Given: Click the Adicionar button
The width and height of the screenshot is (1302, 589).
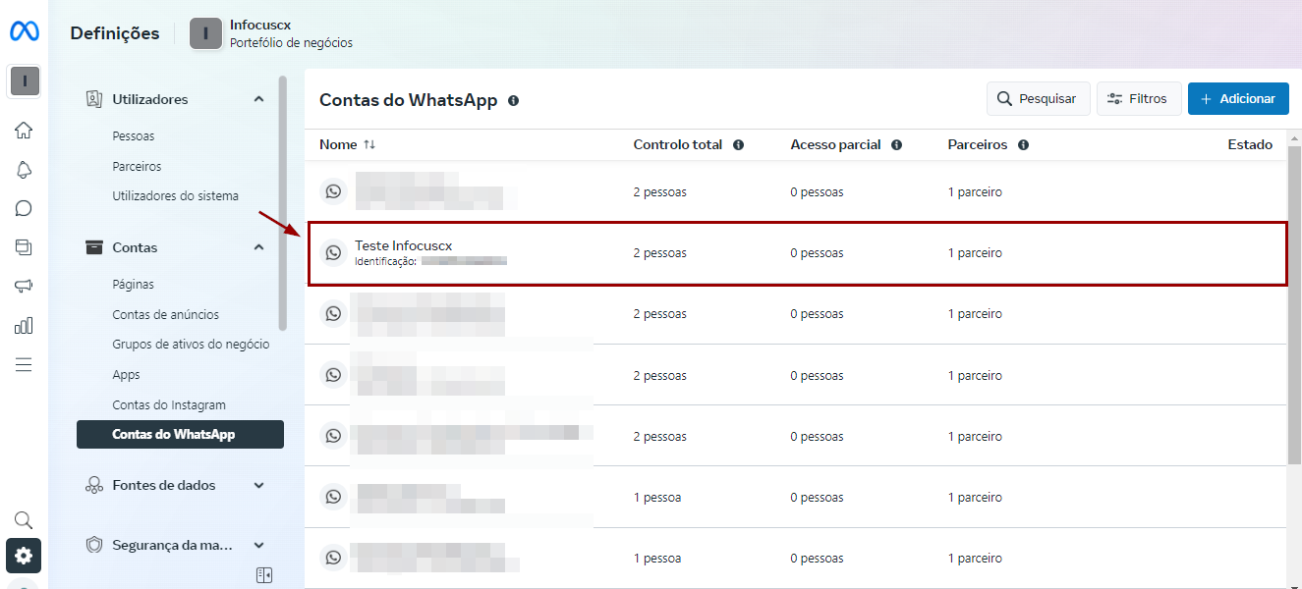Looking at the screenshot, I should 1237,99.
